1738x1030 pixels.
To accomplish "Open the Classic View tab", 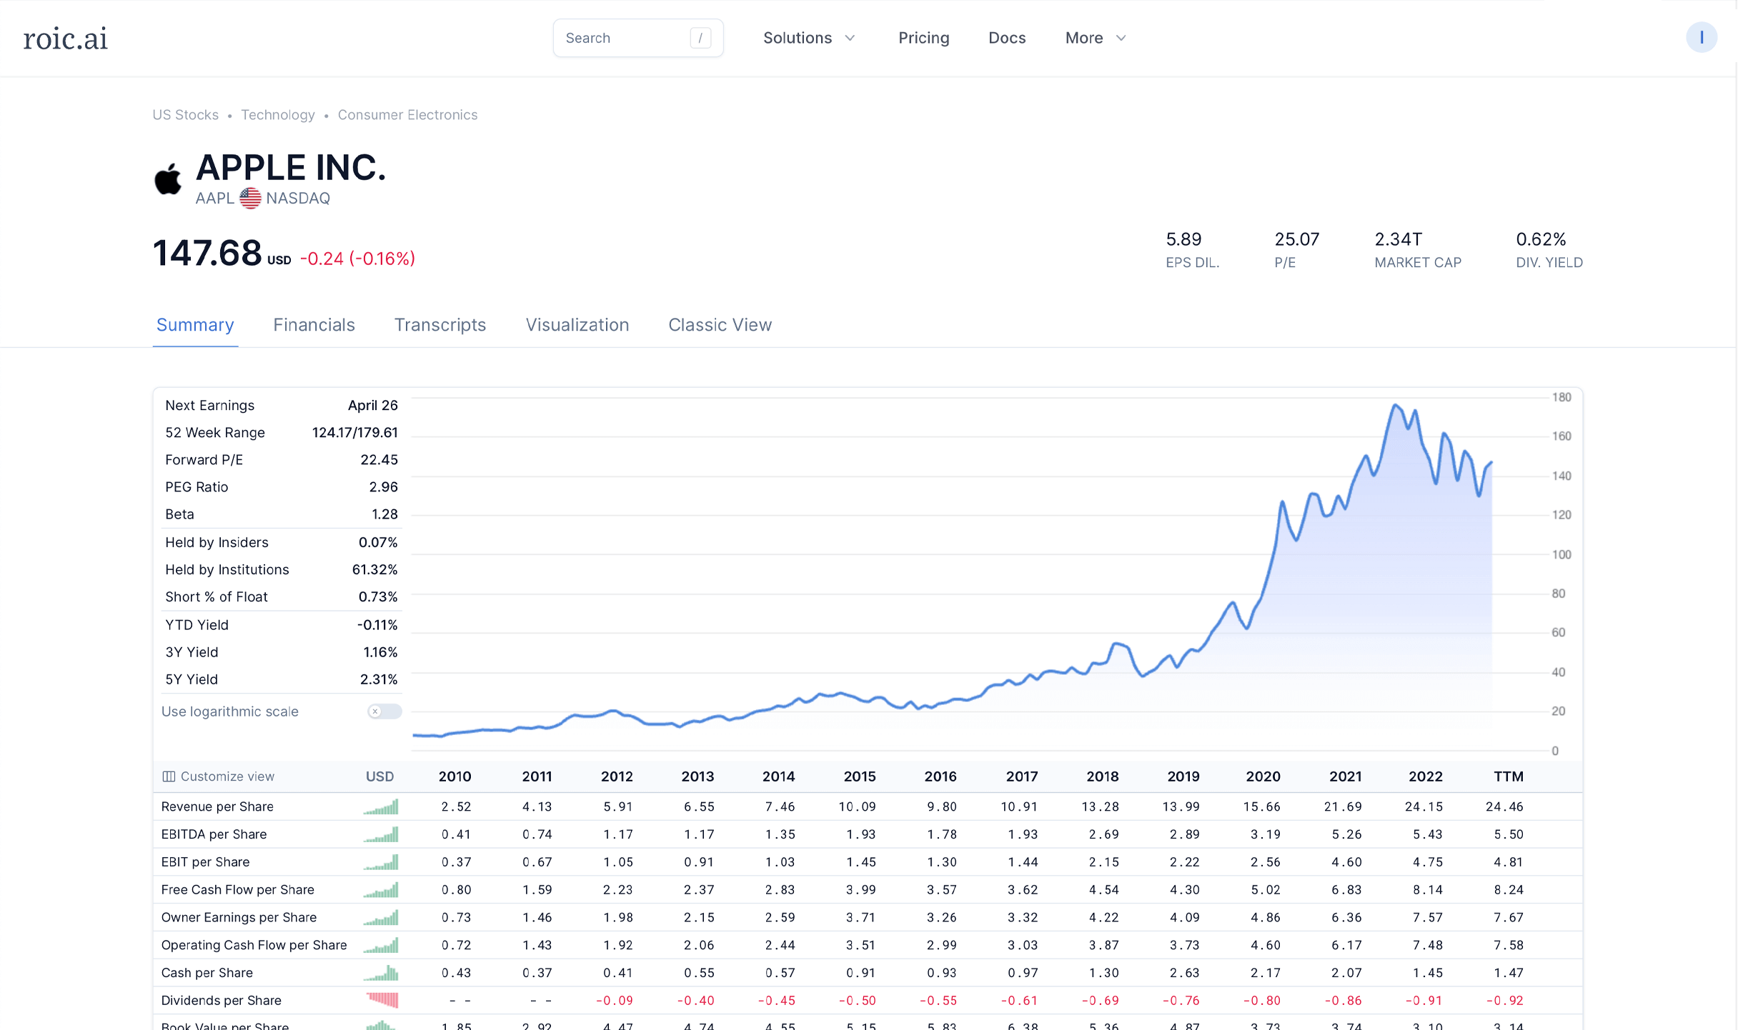I will (x=720, y=325).
